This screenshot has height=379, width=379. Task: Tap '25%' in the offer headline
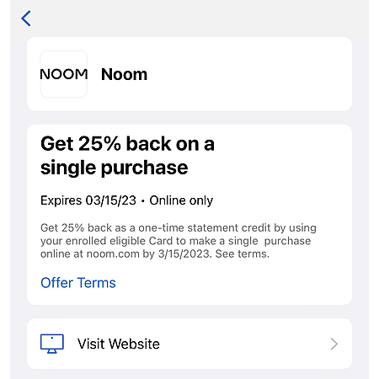pos(99,144)
